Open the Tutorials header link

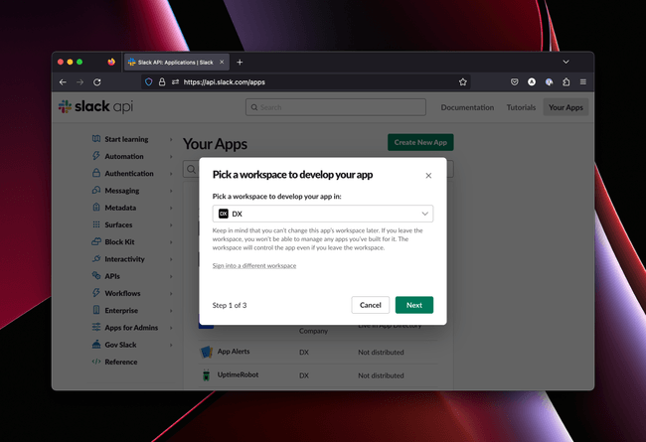[521, 107]
